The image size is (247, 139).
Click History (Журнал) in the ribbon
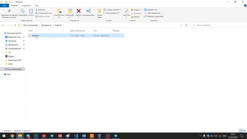click(135, 17)
